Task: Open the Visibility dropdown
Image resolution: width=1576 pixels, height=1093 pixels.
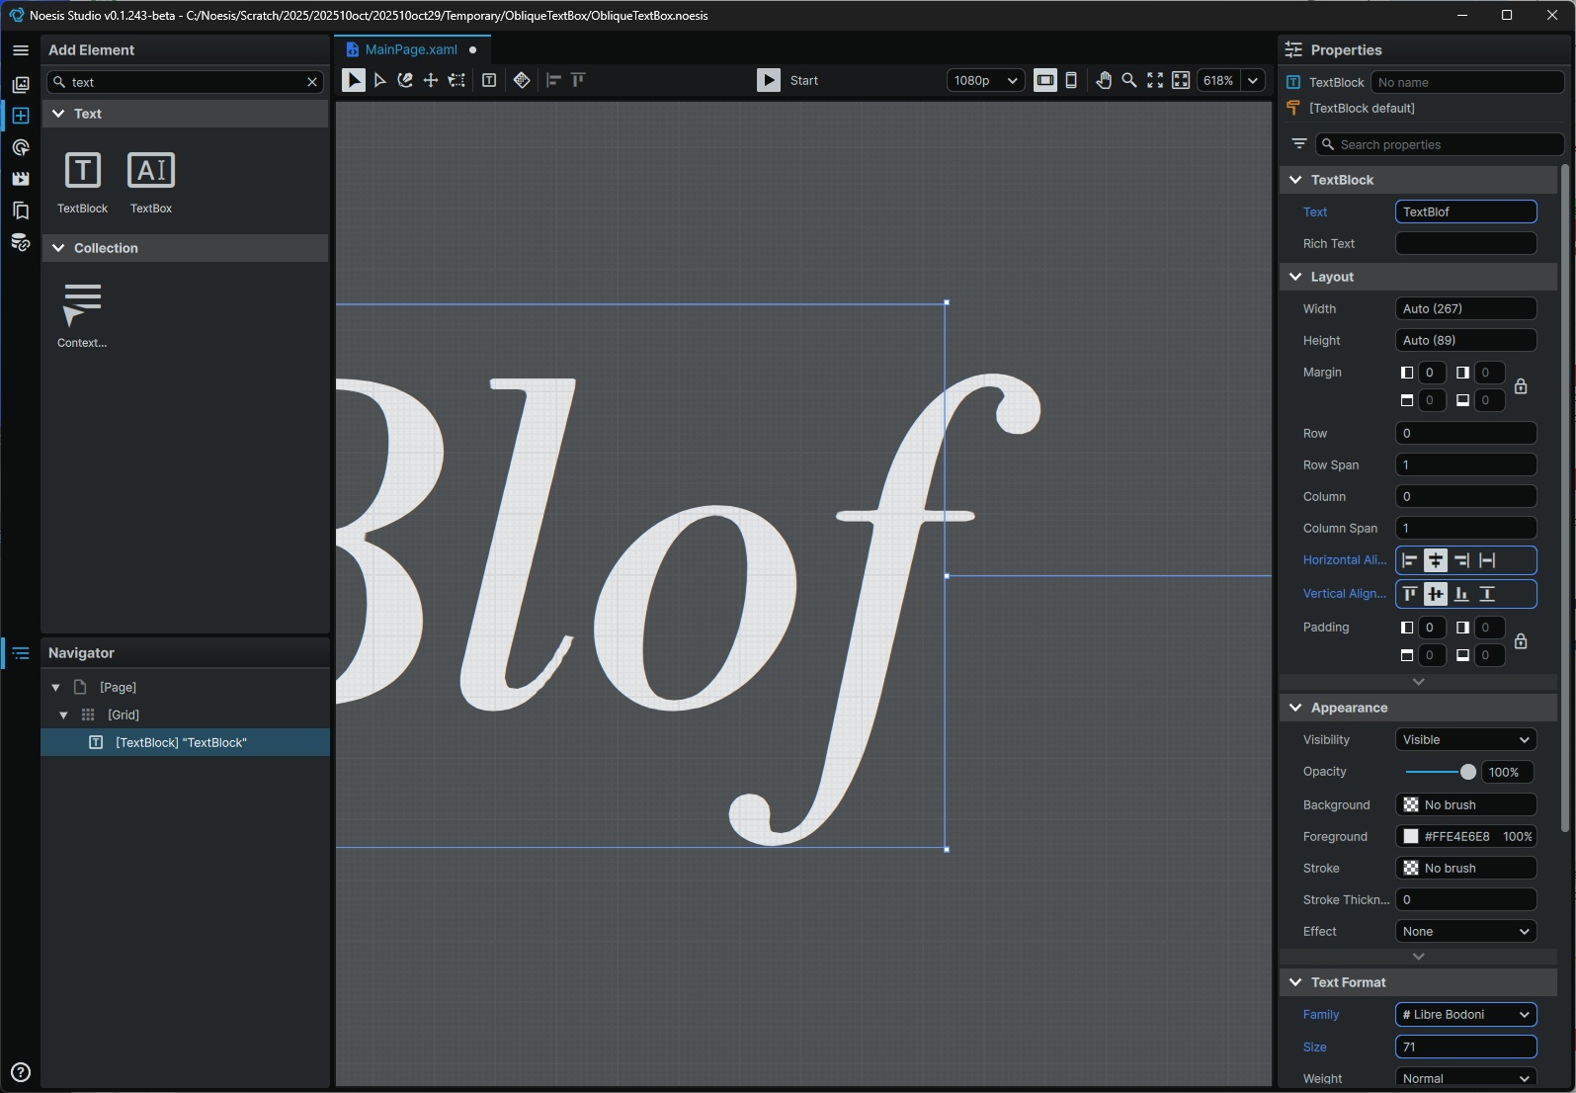Action: point(1465,740)
